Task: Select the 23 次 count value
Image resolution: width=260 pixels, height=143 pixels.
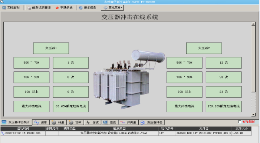Action: [224, 92]
